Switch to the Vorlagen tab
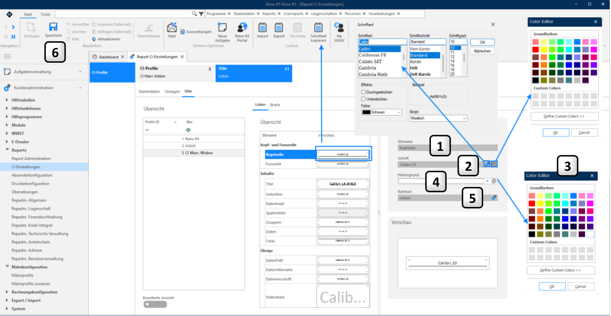Screen dimensions: 611x316 pyautogui.click(x=172, y=91)
